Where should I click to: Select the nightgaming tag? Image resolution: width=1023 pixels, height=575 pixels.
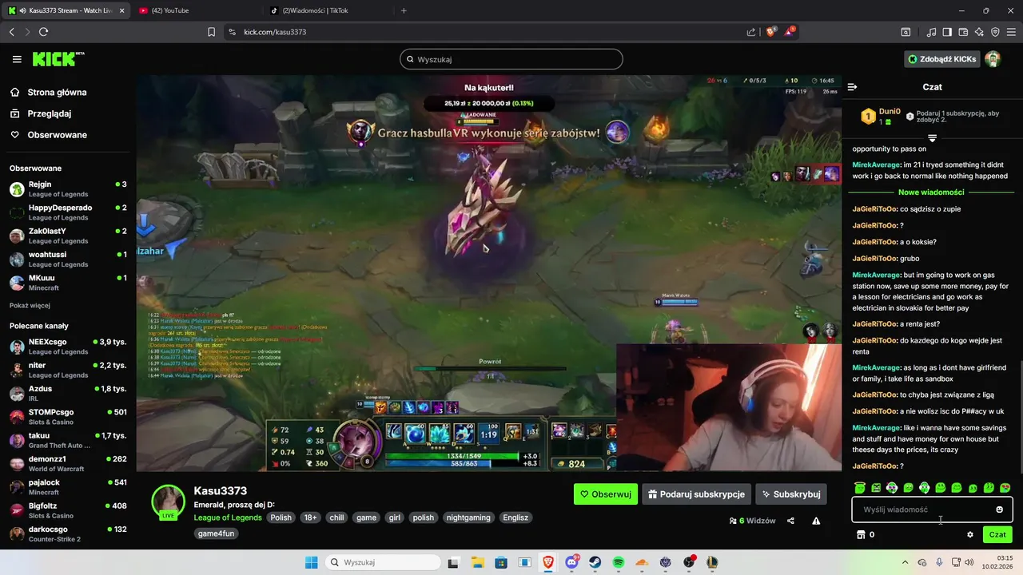pyautogui.click(x=468, y=517)
